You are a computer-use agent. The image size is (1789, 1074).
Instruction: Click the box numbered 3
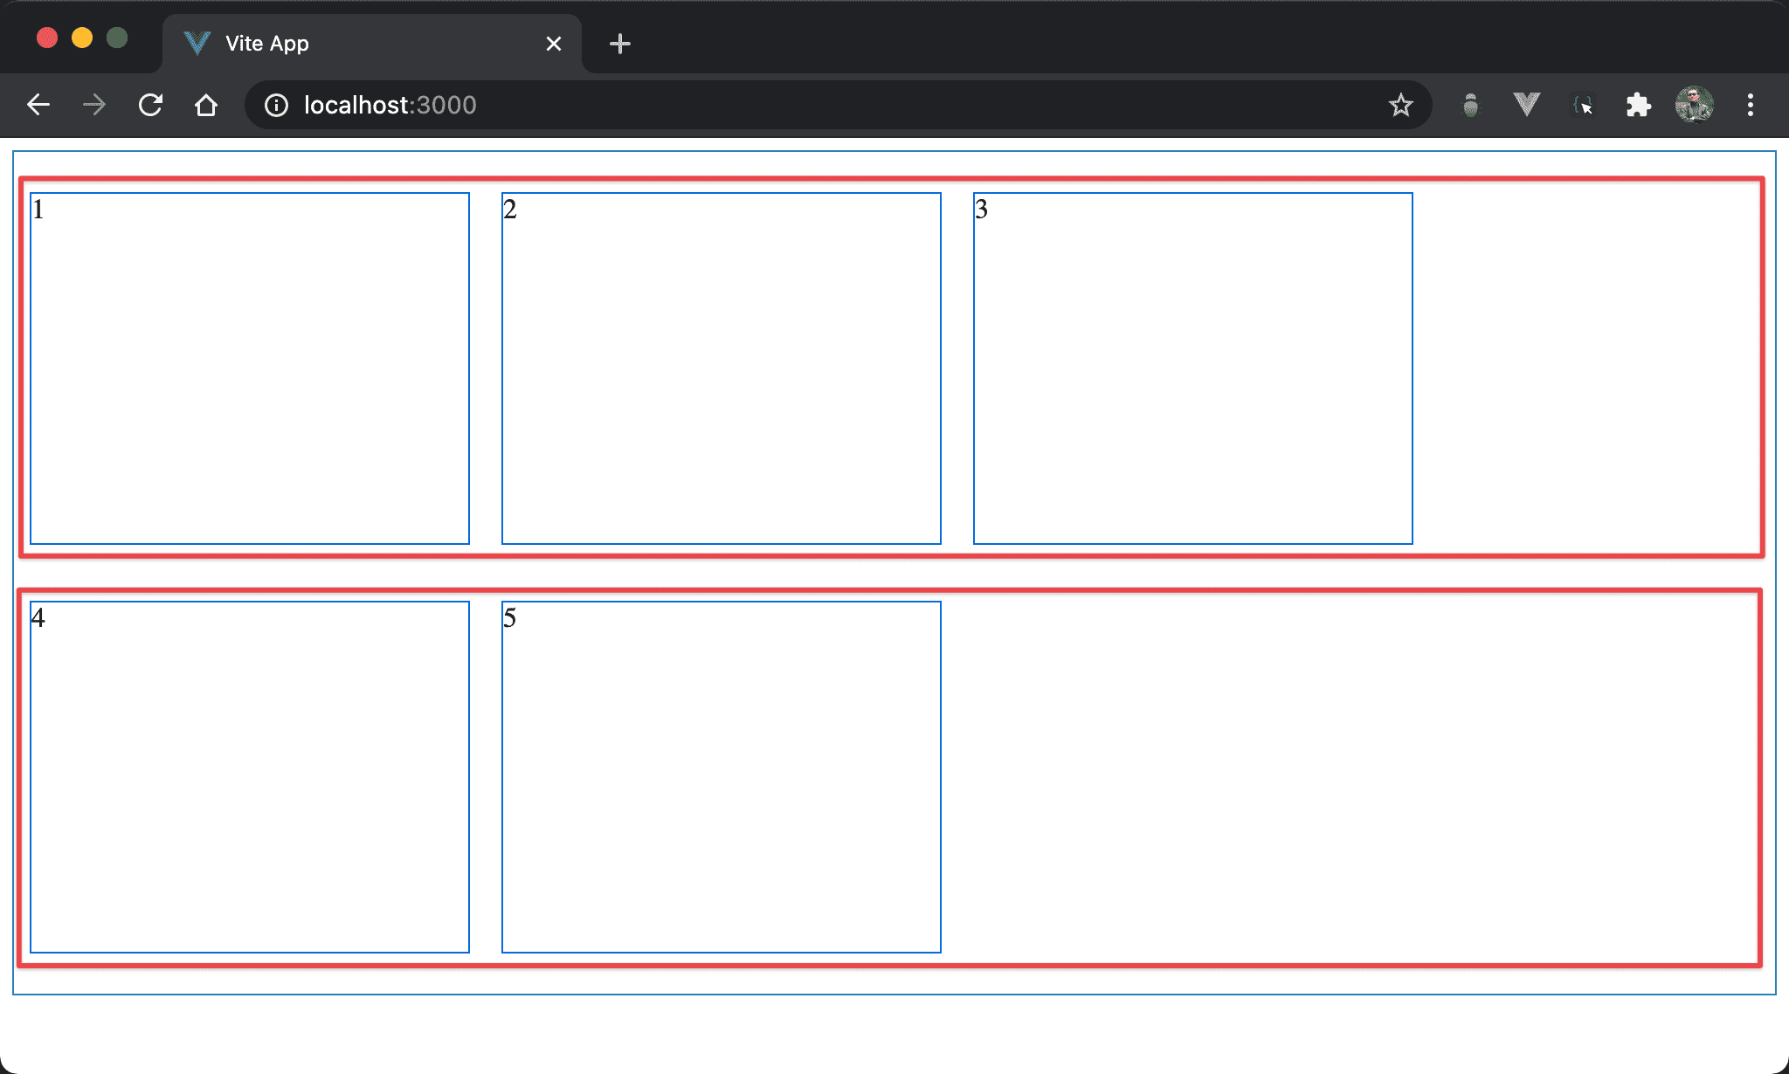[1192, 368]
